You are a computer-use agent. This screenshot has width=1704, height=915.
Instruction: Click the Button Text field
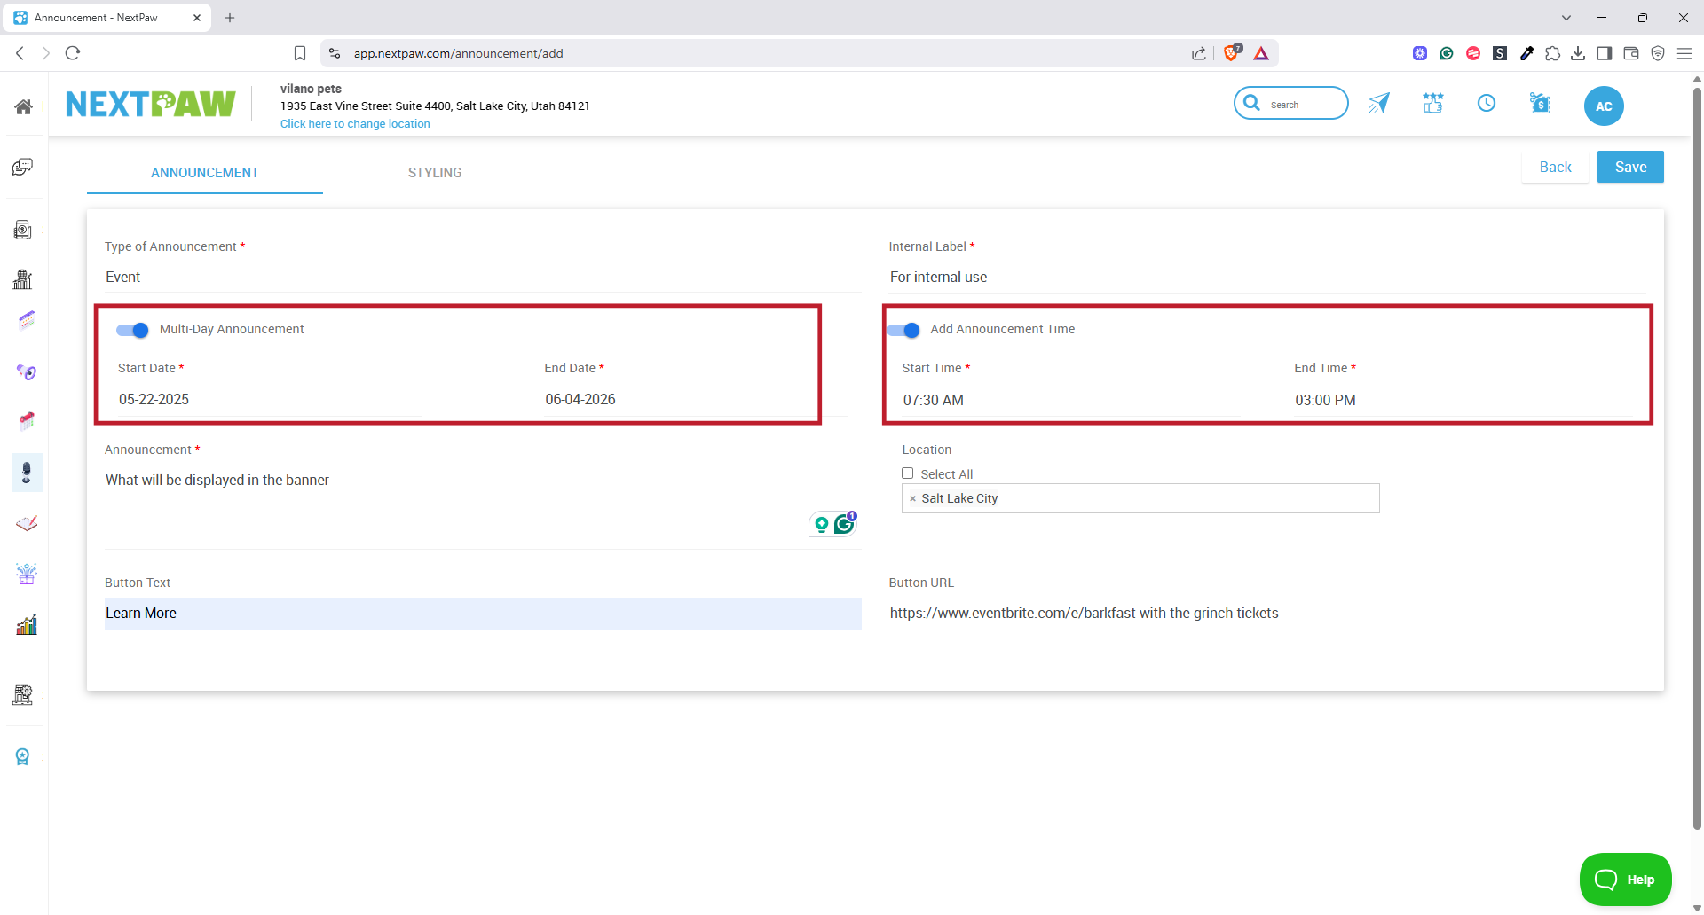pos(483,614)
